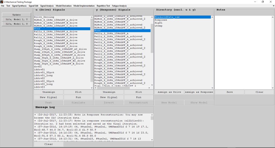Open the Signal Synthesis menu
The height and width of the screenshot is (148, 275).
20,6
